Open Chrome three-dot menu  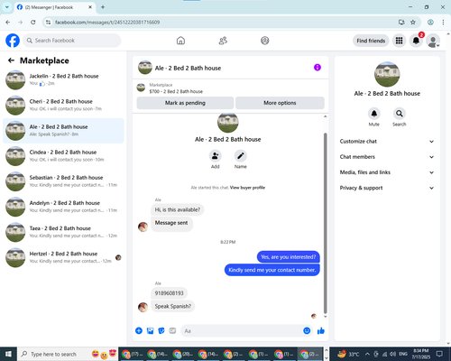point(443,22)
